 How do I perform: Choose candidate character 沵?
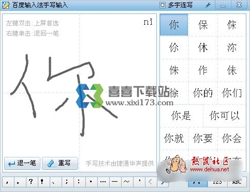coord(231,47)
